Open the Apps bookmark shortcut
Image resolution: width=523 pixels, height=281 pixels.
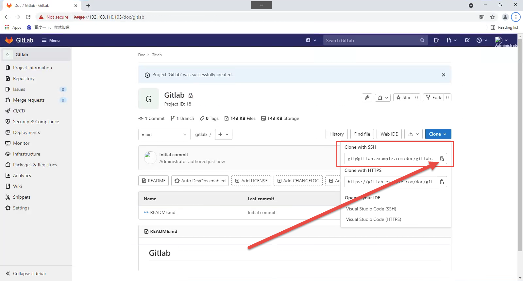pos(13,27)
